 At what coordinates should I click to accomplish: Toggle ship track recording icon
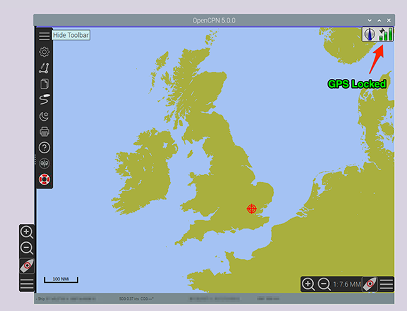(x=44, y=99)
